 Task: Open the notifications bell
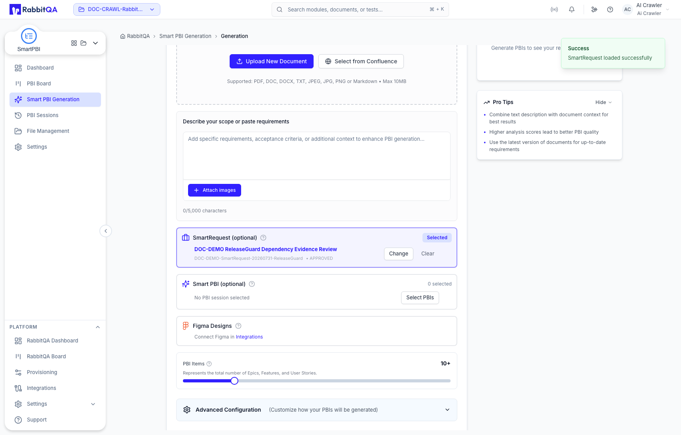click(x=572, y=9)
